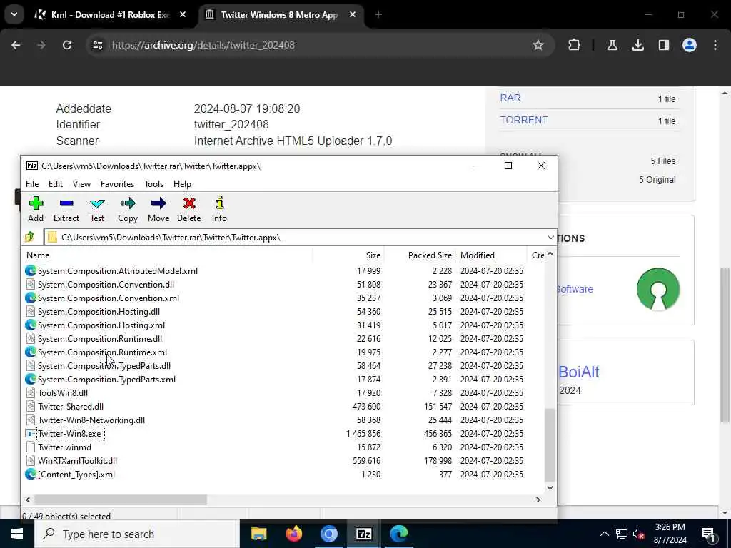This screenshot has height=548, width=731.
Task: Show hidden system tray icons
Action: pos(604,534)
